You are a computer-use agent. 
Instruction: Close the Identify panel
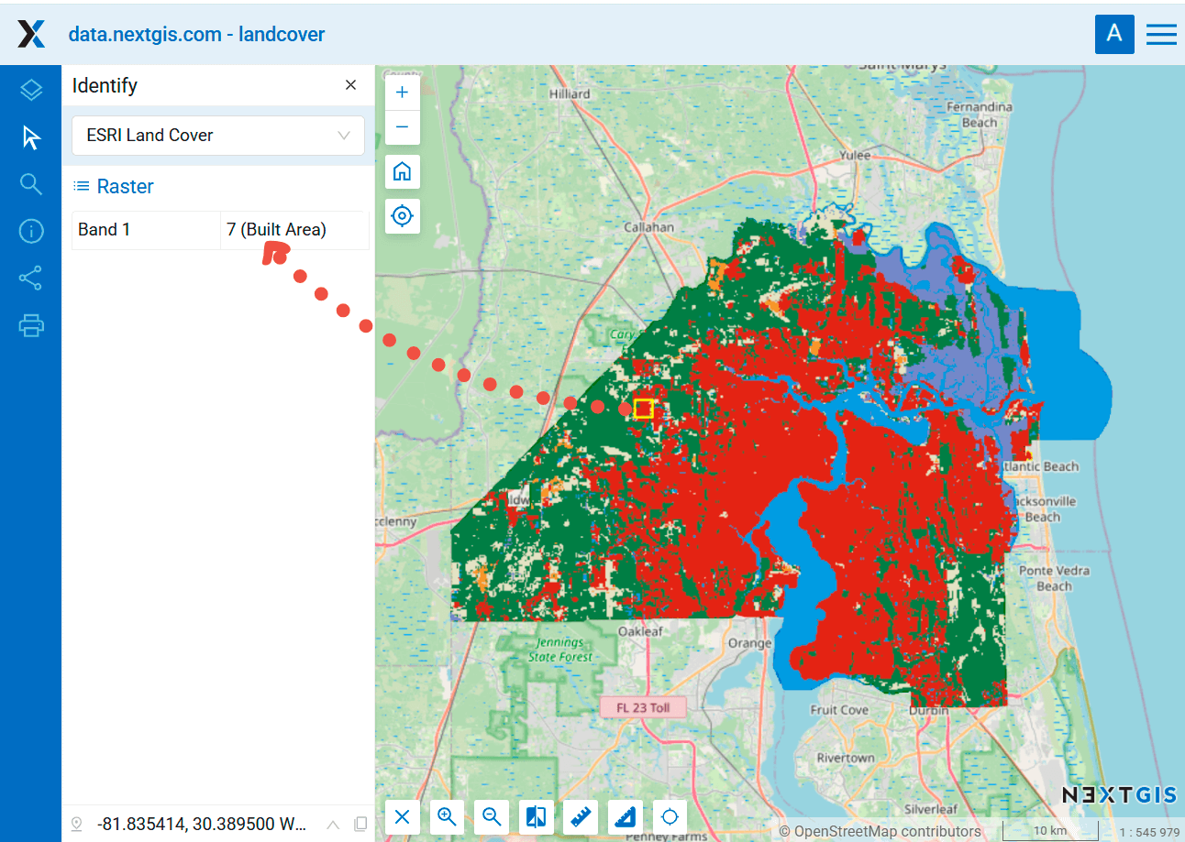350,85
